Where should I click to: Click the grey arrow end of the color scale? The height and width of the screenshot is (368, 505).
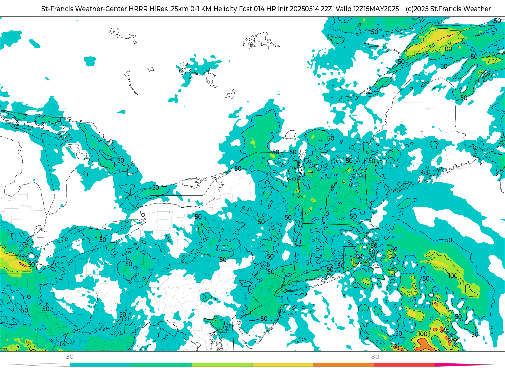click(39, 365)
